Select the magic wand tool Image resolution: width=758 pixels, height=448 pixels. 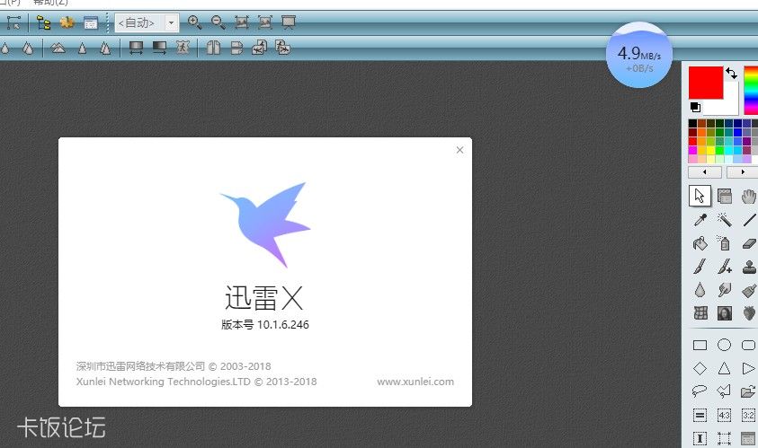pos(724,219)
